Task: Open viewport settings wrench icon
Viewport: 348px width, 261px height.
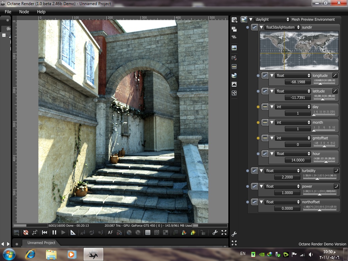Action: coord(215,232)
